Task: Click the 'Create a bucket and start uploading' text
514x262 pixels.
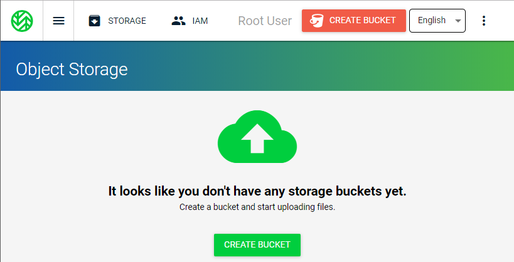Action: pos(257,207)
